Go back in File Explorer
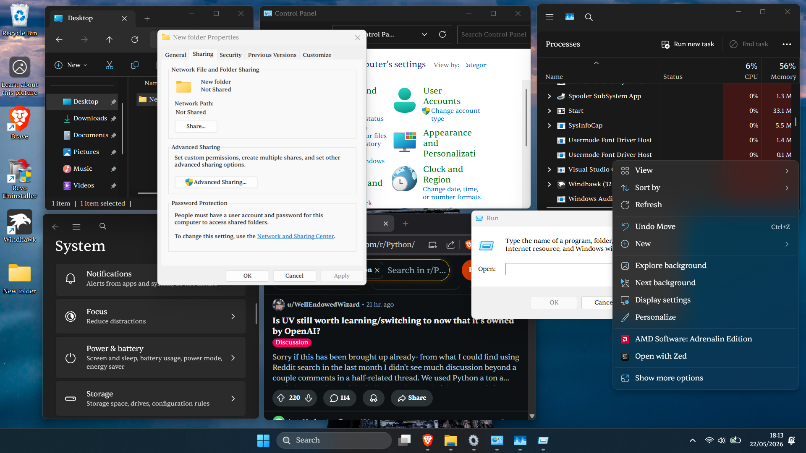Viewport: 806px width, 453px height. coord(59,39)
